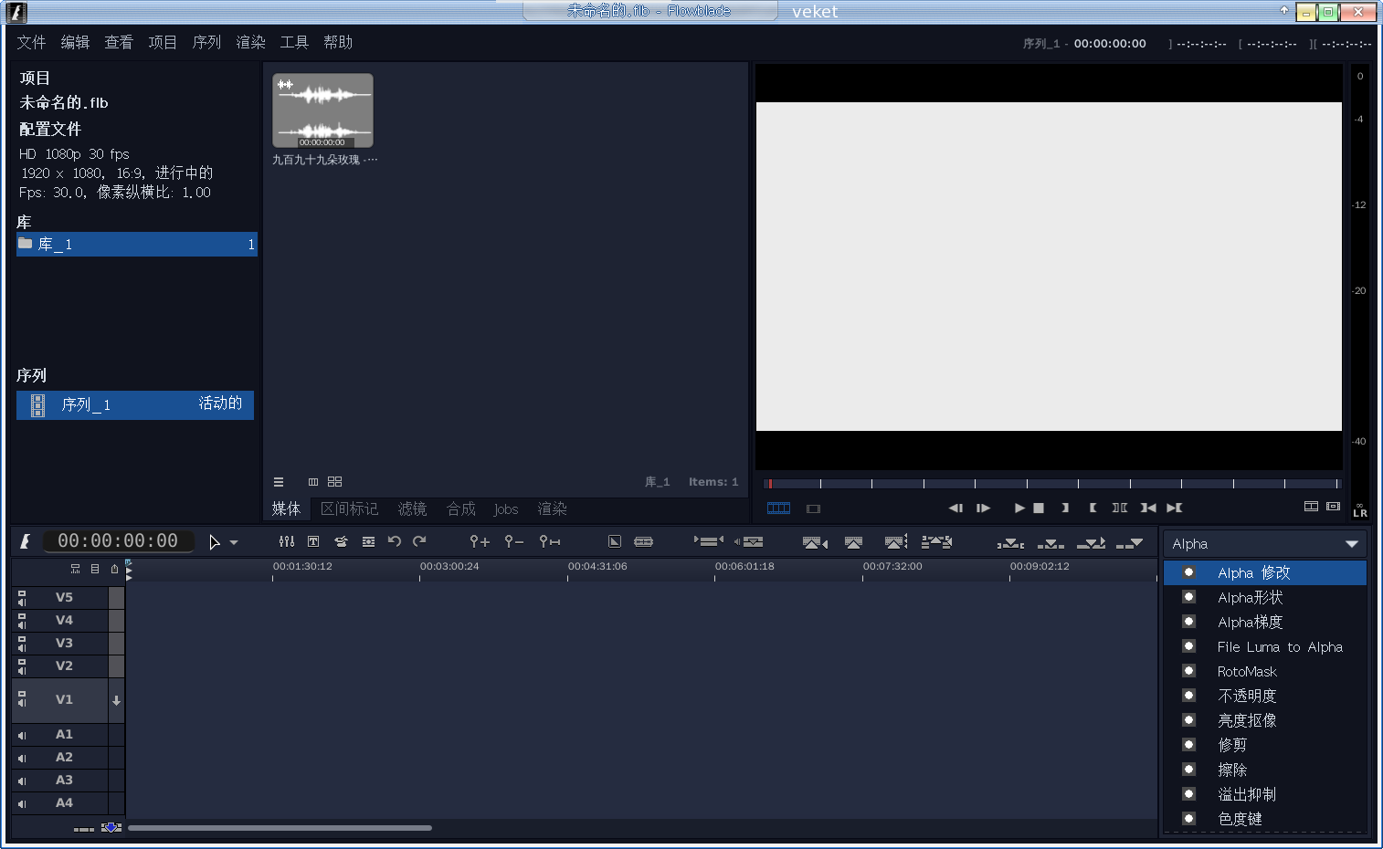Select the 九百九十九朵玫瑰 audio clip thumbnail
Image resolution: width=1383 pixels, height=849 pixels.
[x=322, y=110]
